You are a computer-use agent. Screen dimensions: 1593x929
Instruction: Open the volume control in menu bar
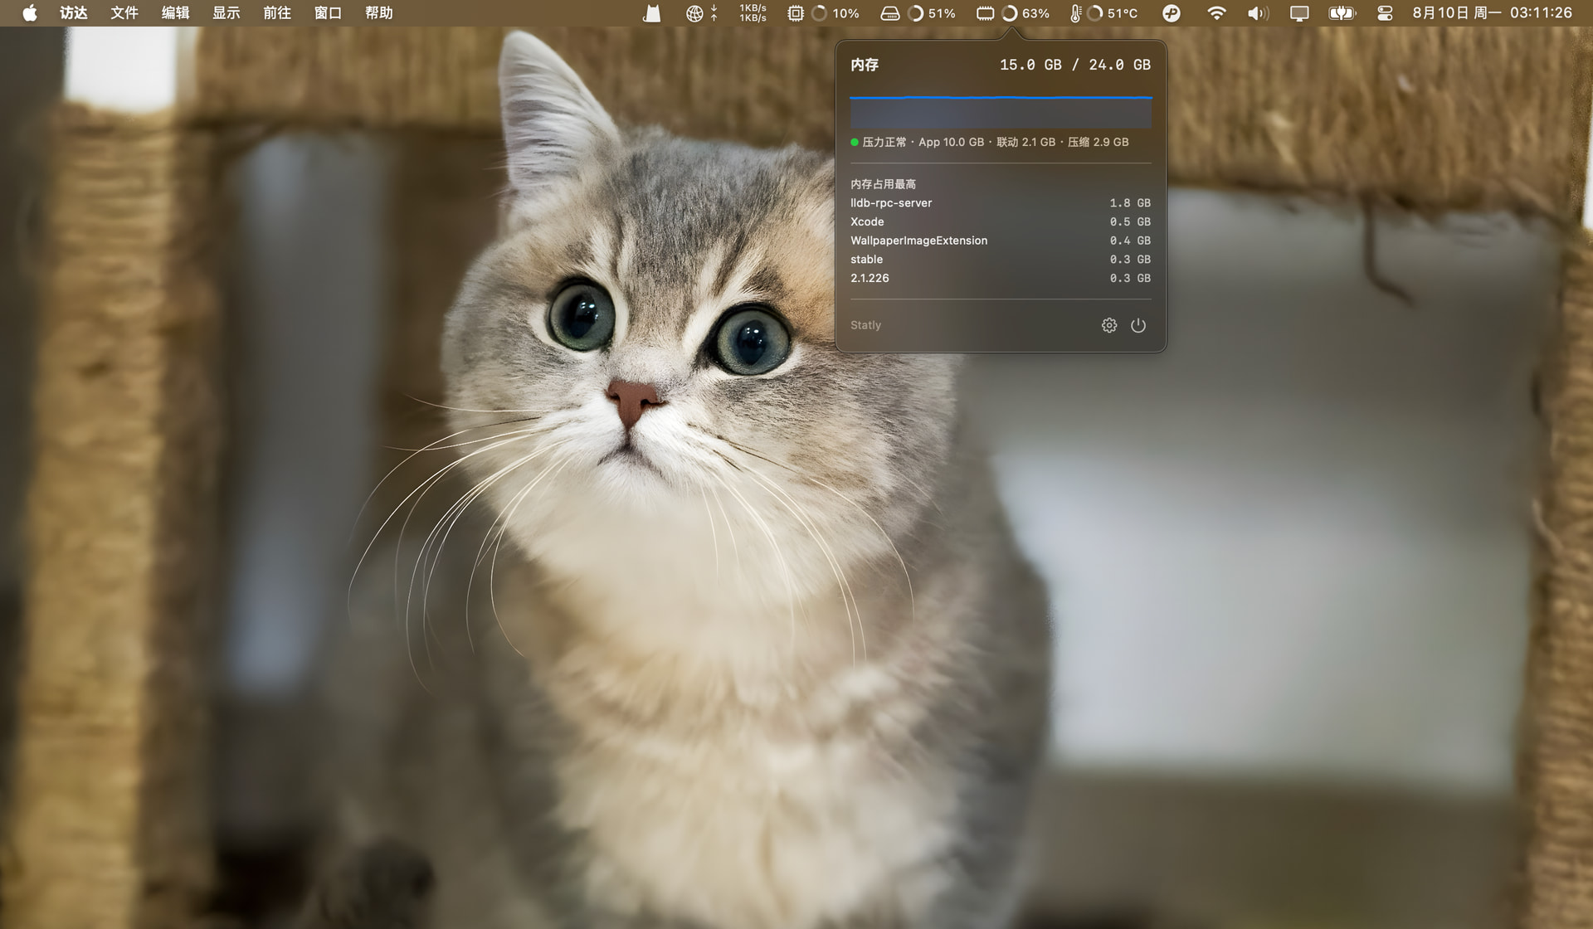[1258, 13]
